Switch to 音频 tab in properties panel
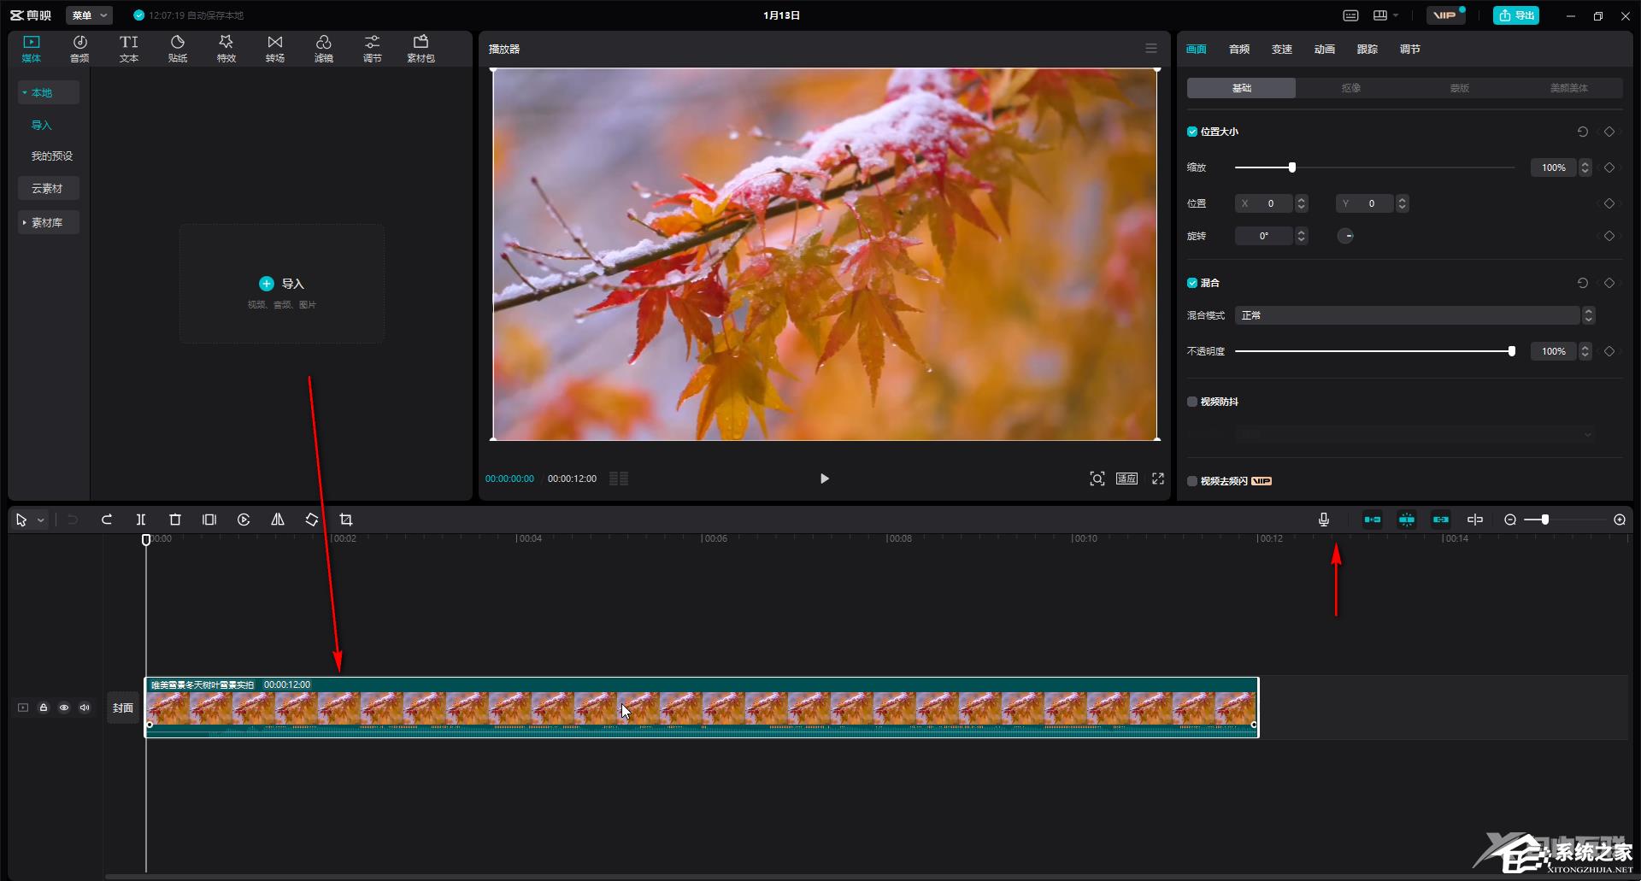 coord(1239,49)
